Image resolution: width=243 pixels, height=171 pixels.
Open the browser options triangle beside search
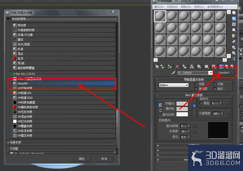(x=8, y=19)
